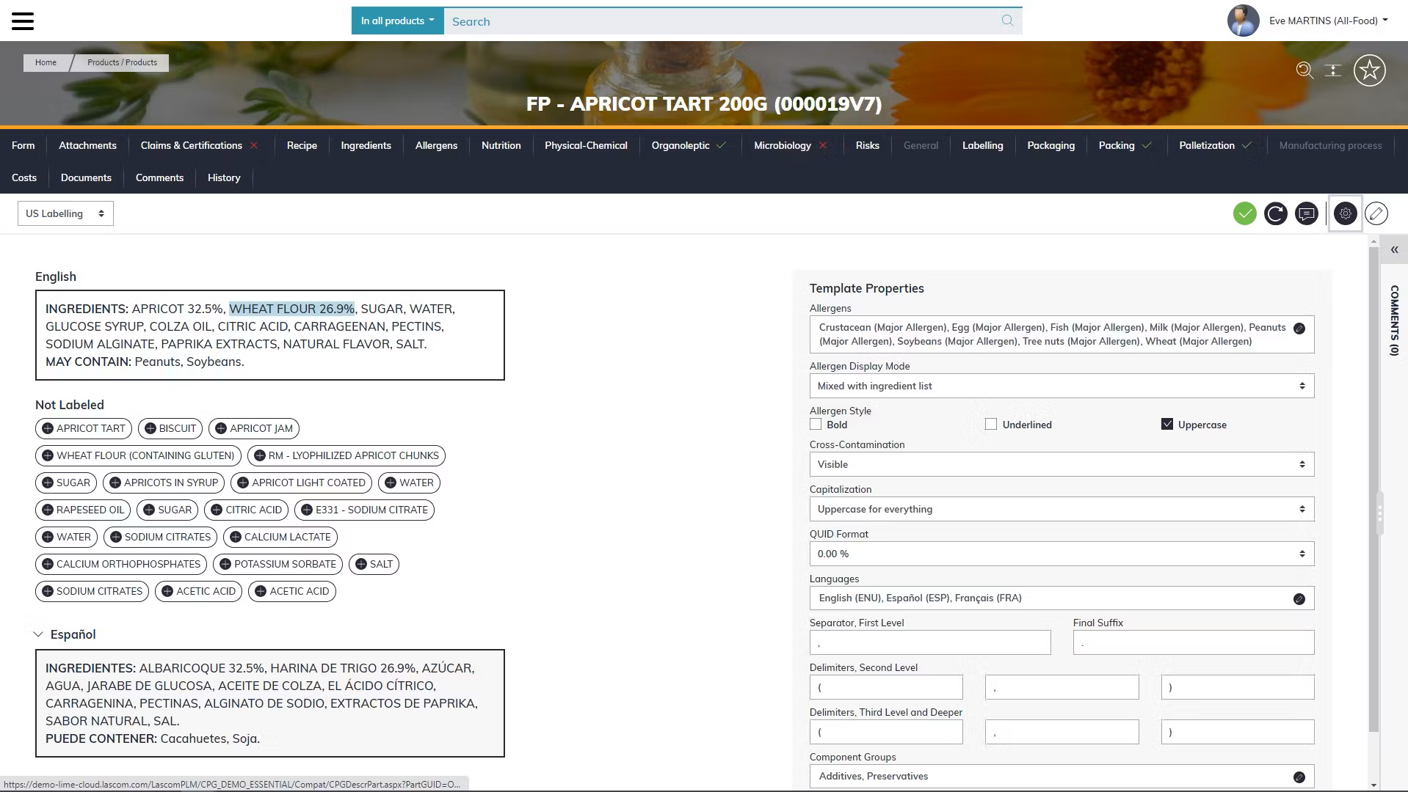Add RAPESEED OIL chip to label
1408x792 pixels.
click(x=83, y=510)
